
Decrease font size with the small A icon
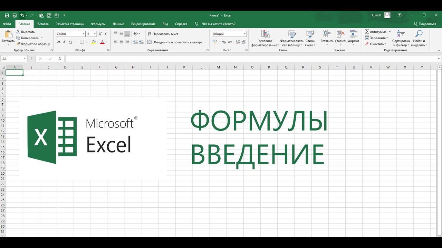click(x=106, y=34)
